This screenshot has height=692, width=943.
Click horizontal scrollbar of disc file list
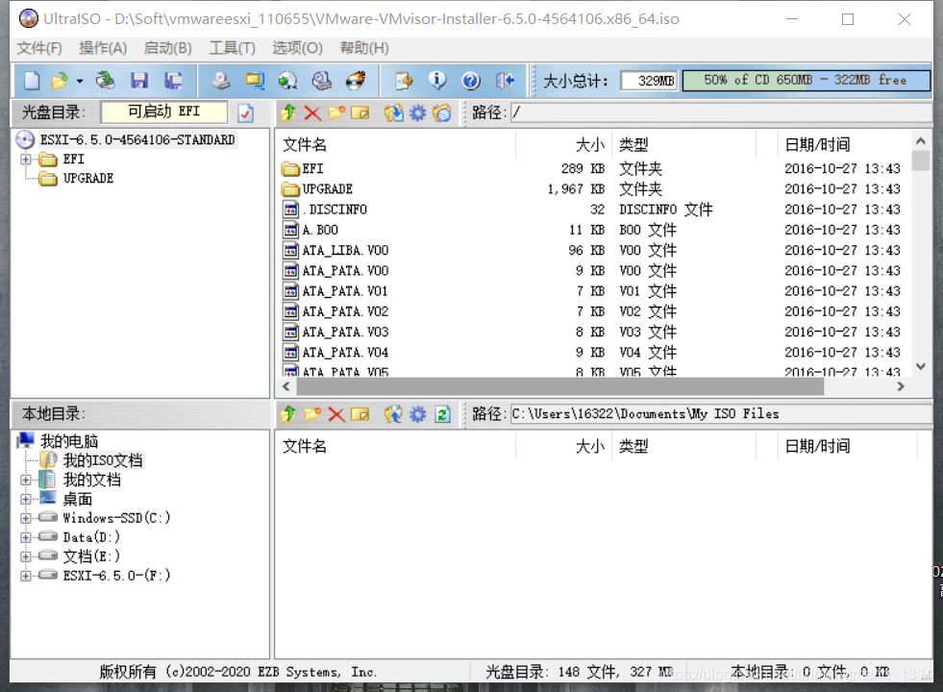[559, 386]
